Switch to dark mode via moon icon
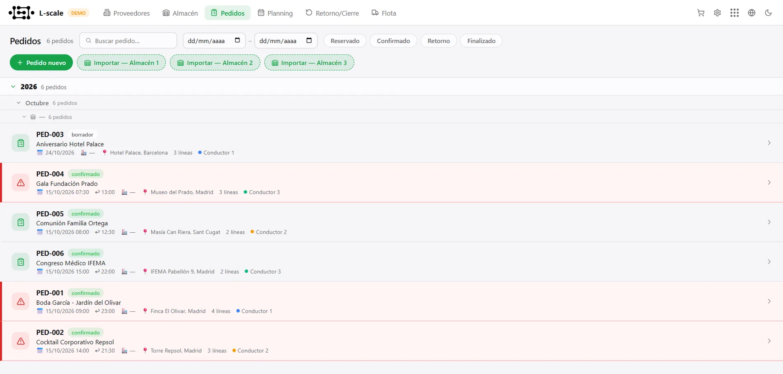Viewport: 783px width, 374px height. (x=768, y=13)
